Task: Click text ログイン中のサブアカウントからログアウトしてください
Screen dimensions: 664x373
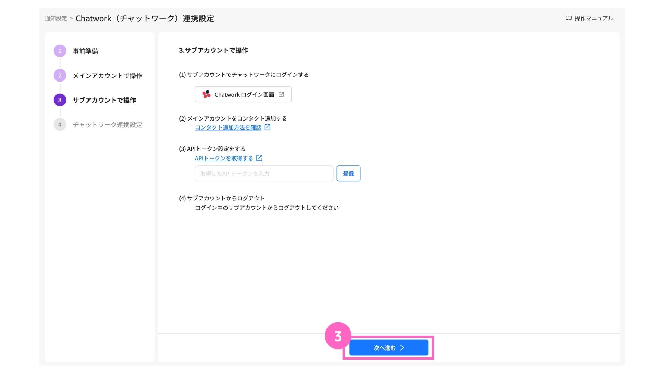Action: tap(267, 208)
